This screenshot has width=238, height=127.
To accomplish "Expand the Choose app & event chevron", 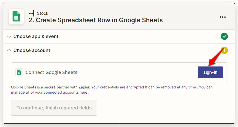I will 9,37.
